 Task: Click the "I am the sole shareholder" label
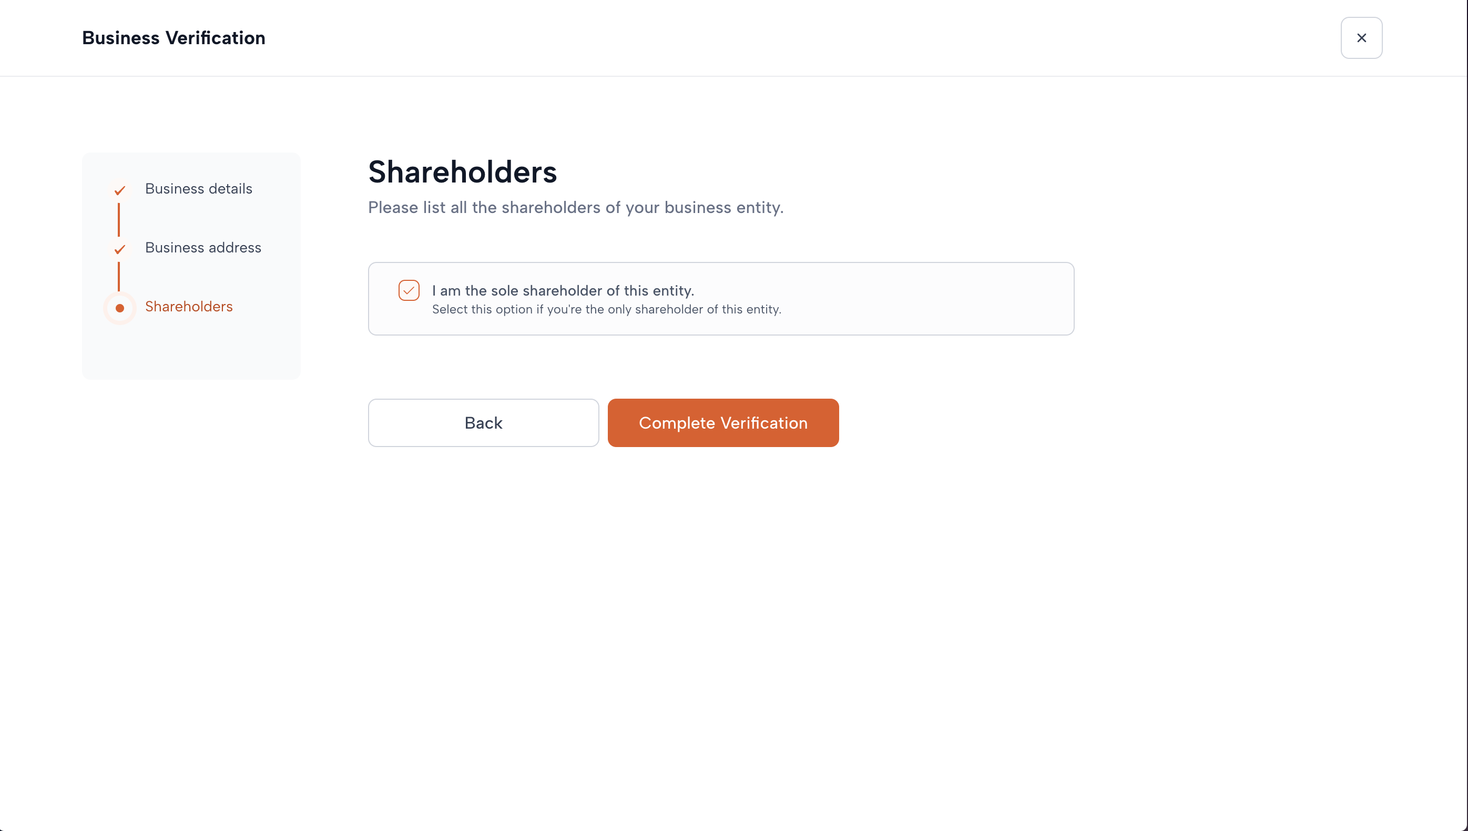563,290
